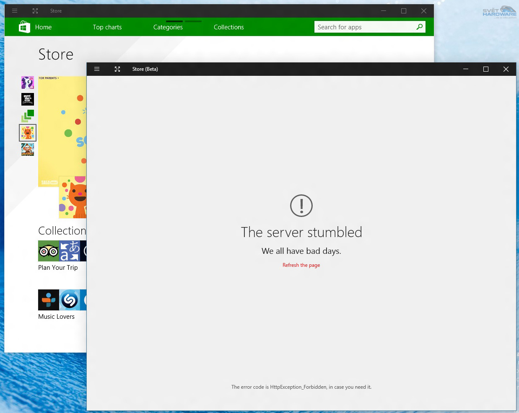The width and height of the screenshot is (519, 413).
Task: Go to the Home section
Action: tap(43, 27)
